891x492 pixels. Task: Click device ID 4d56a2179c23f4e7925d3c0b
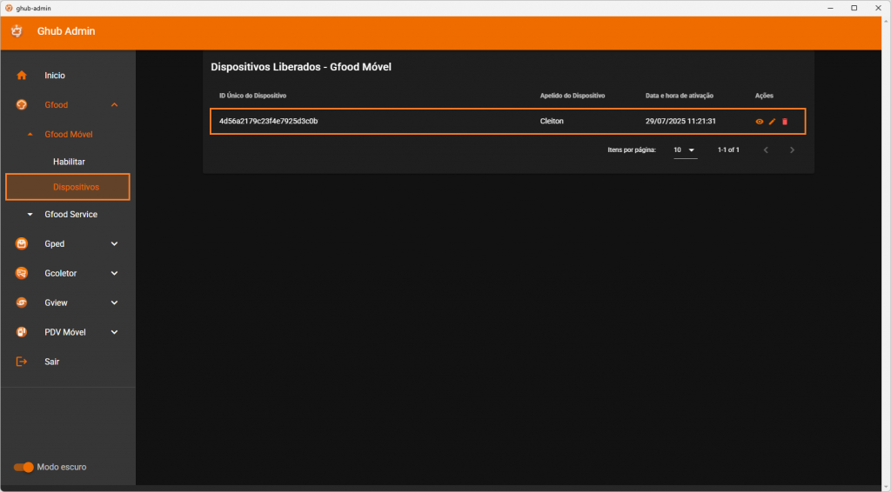click(268, 122)
